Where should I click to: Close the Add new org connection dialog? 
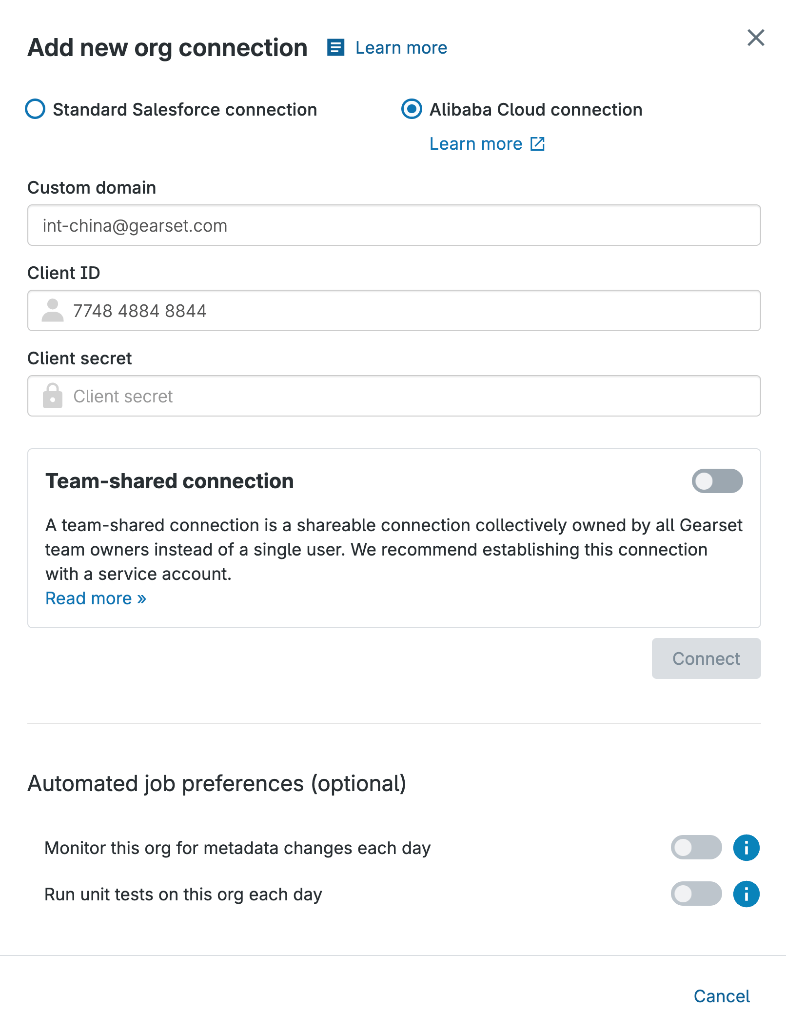755,38
